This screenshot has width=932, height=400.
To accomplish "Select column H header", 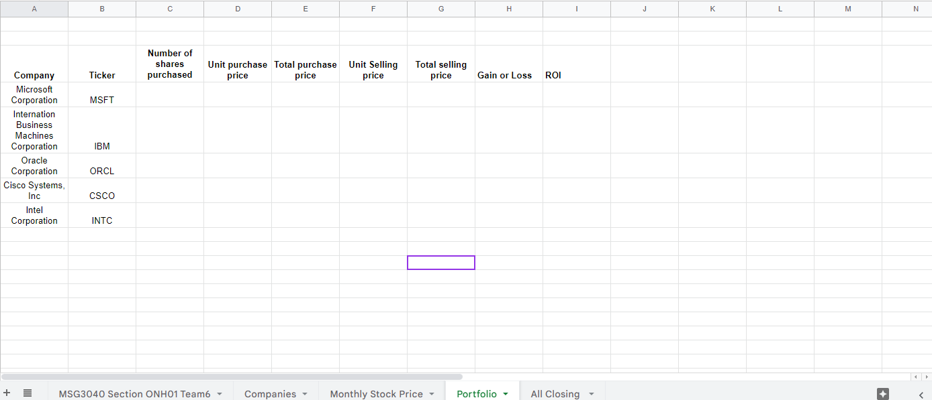I will (509, 9).
